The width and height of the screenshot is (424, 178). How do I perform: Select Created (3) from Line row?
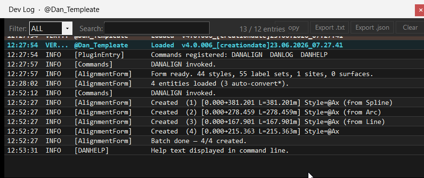[214, 122]
